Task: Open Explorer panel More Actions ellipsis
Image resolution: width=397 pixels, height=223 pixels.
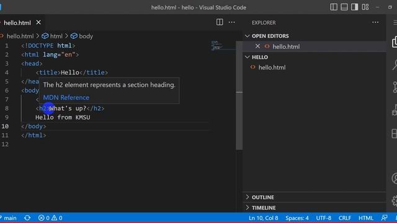Action: click(x=375, y=22)
